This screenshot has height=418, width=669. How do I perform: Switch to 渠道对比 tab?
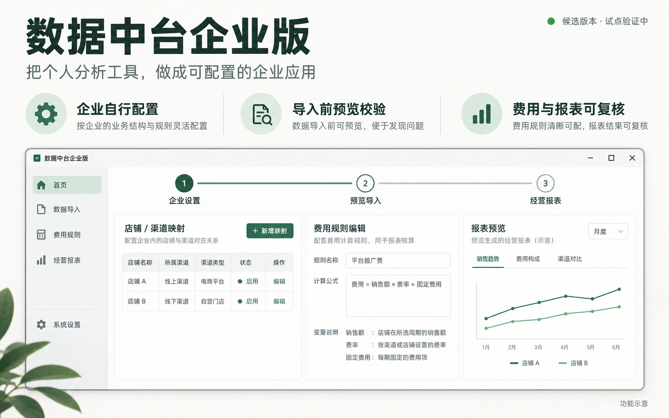coord(570,259)
